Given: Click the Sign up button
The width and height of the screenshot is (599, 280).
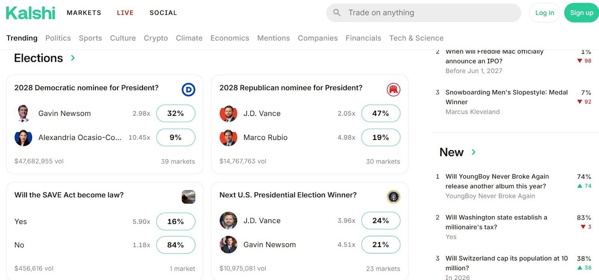Looking at the screenshot, I should [581, 13].
